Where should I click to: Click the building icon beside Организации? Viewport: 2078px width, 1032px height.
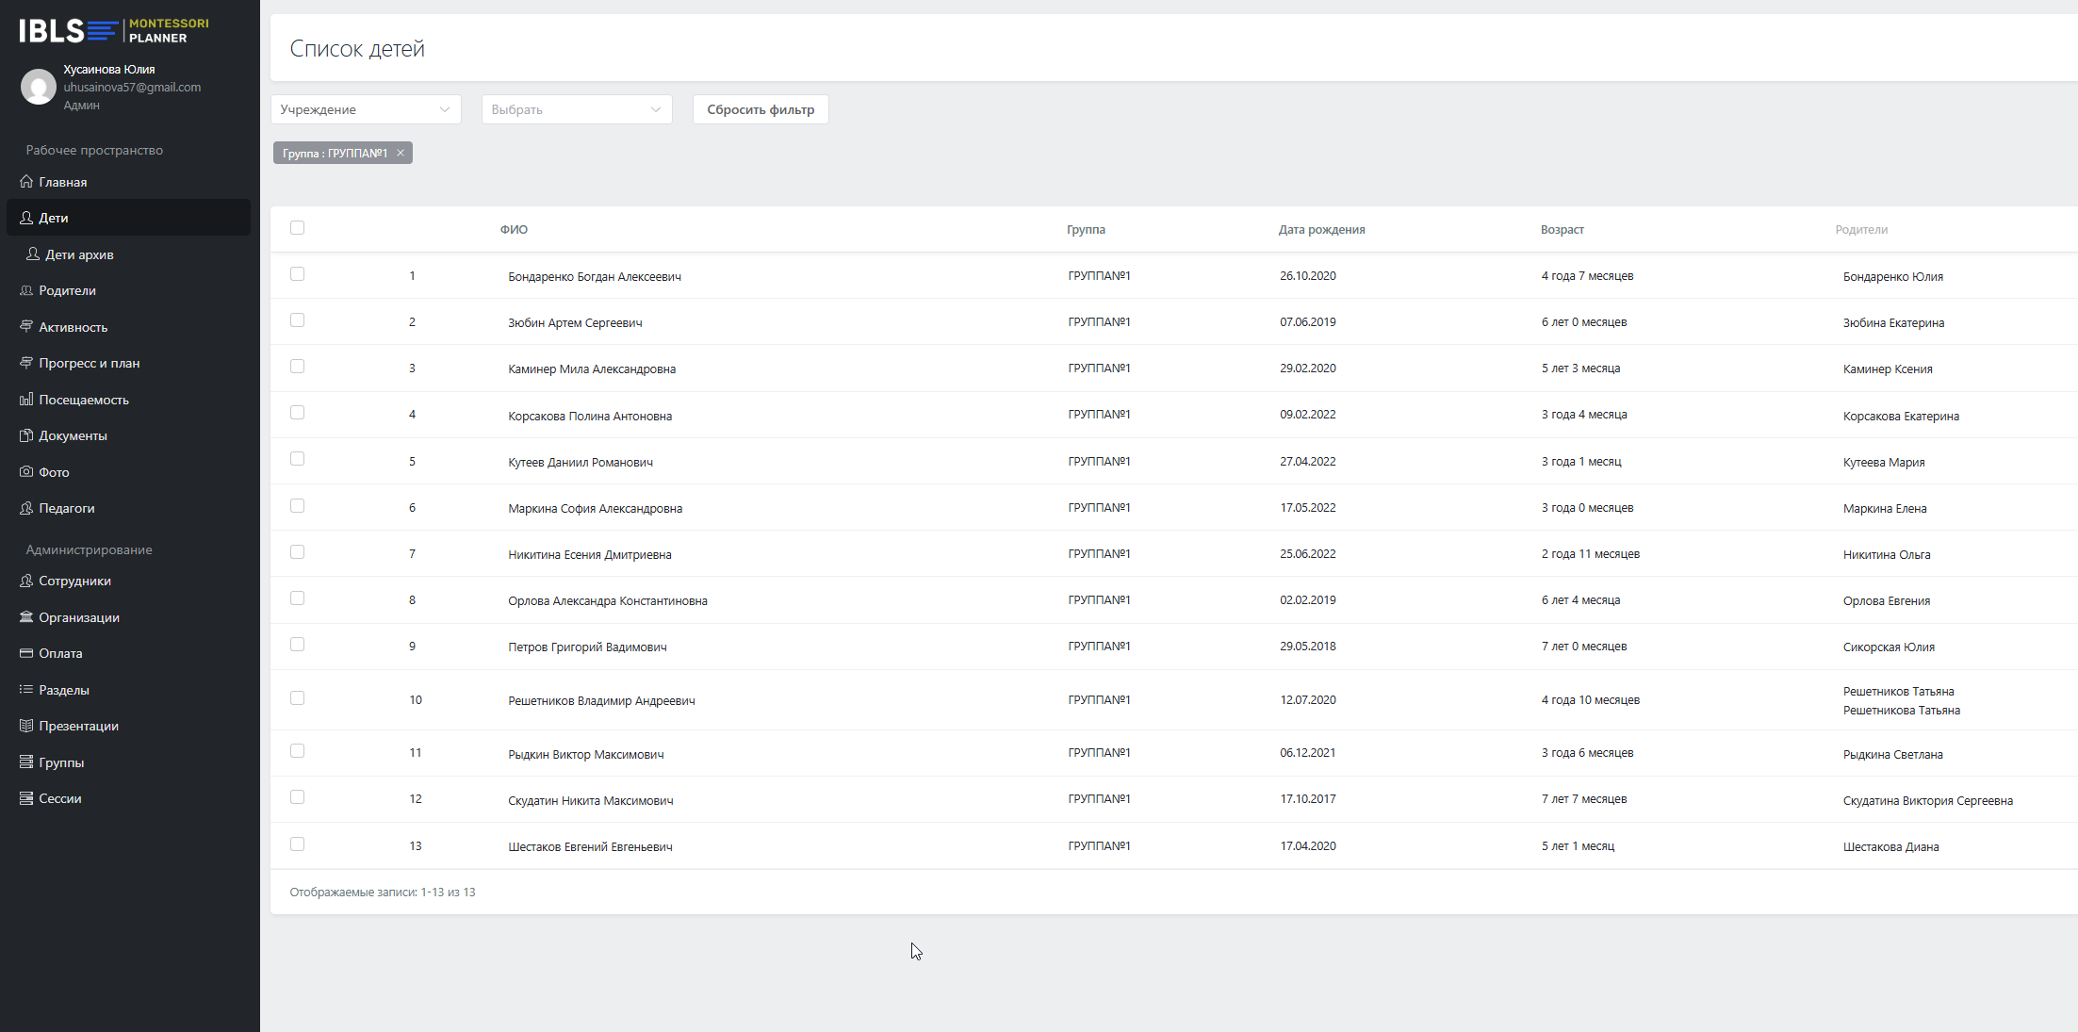coord(26,617)
